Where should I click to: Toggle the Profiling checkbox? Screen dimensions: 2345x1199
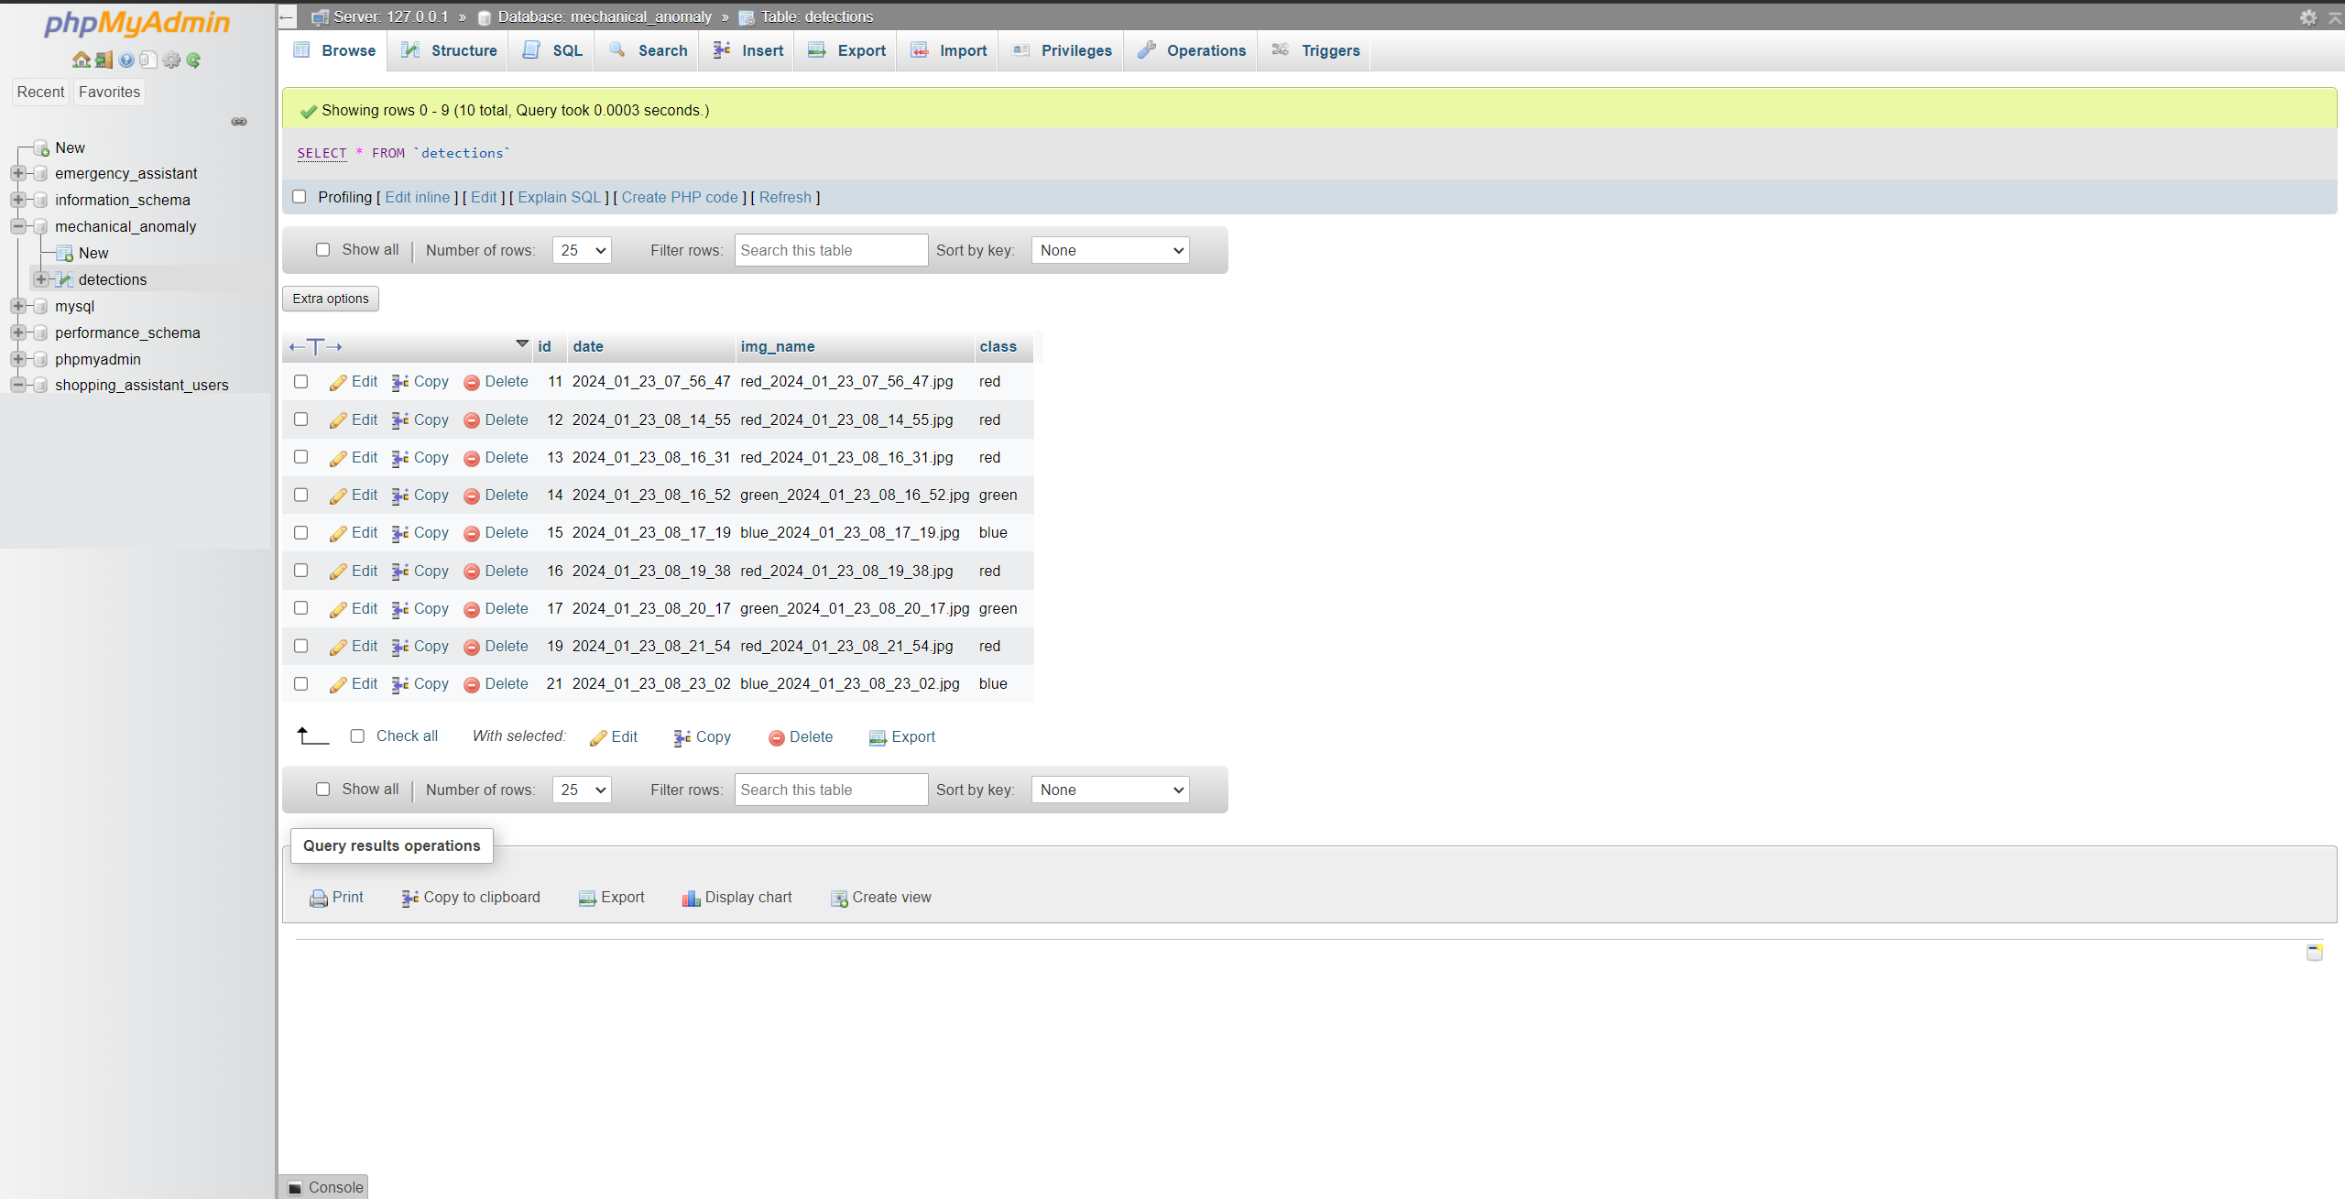point(301,196)
